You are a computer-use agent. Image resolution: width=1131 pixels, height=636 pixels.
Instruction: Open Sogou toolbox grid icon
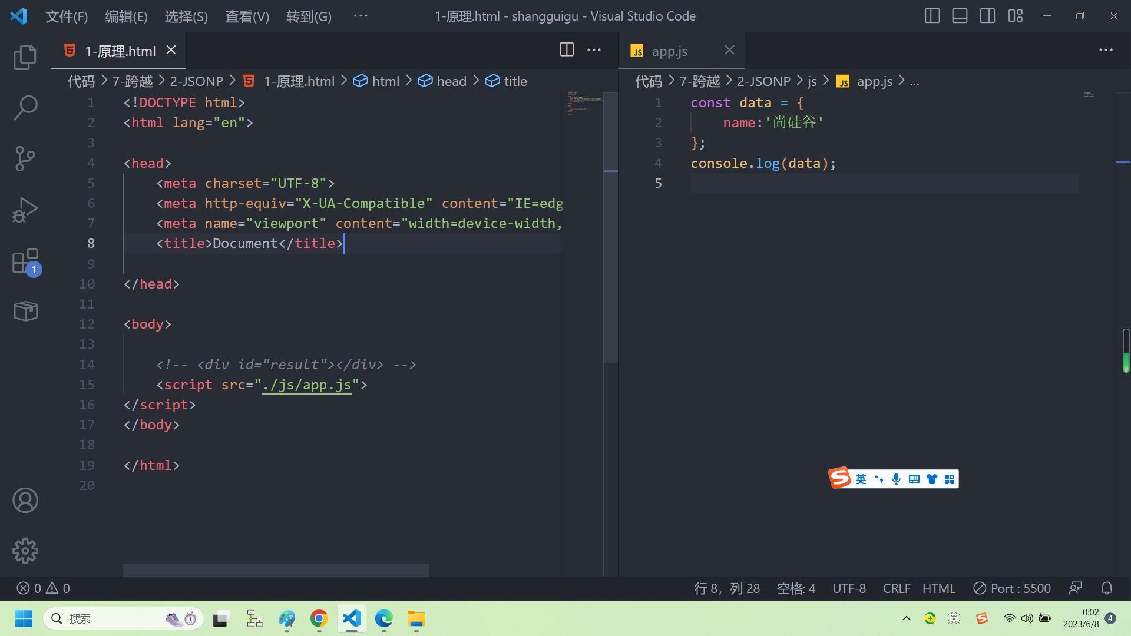click(949, 479)
